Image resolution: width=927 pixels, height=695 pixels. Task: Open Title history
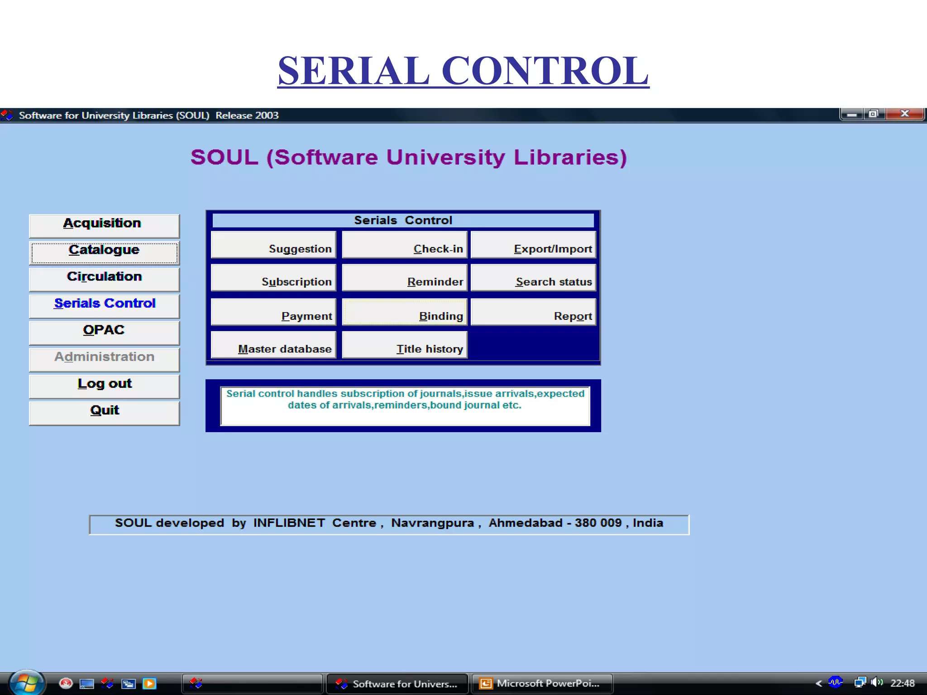405,345
